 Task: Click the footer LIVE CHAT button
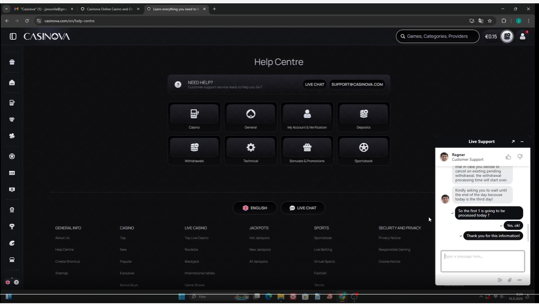(x=303, y=208)
